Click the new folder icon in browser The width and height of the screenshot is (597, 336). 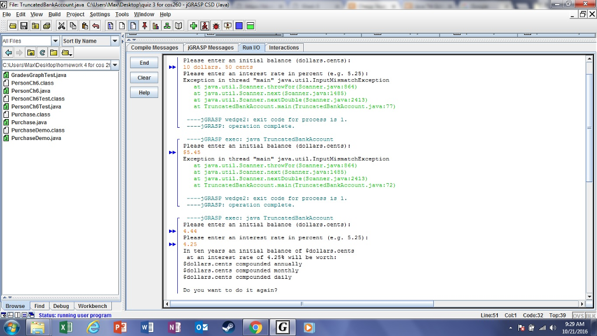point(54,52)
